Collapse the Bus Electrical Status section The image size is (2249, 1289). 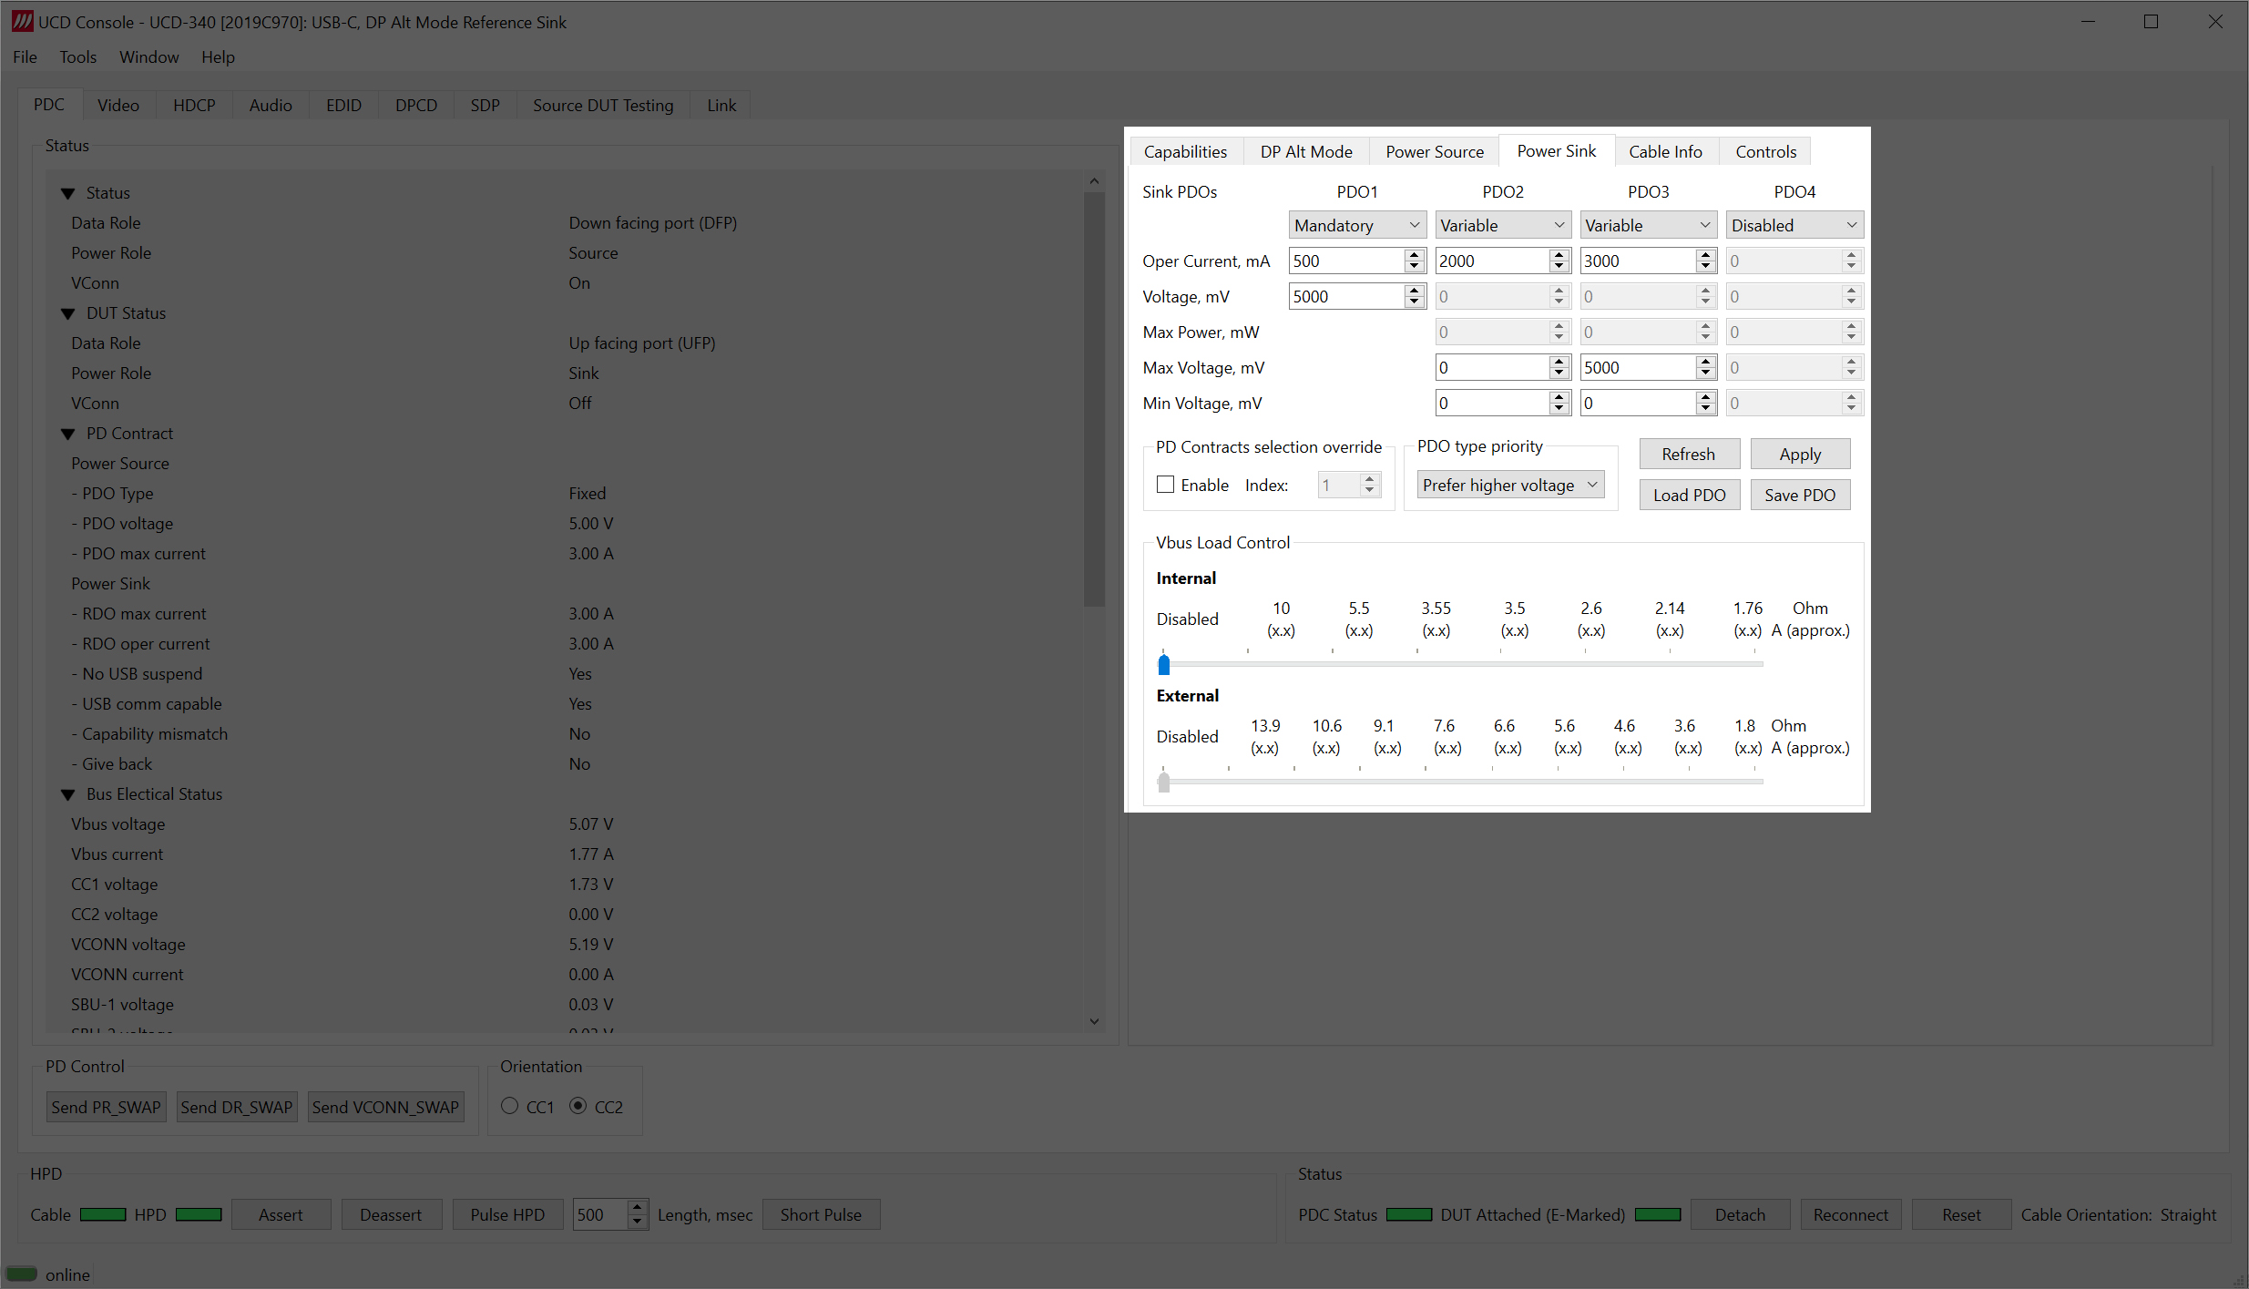click(x=68, y=794)
